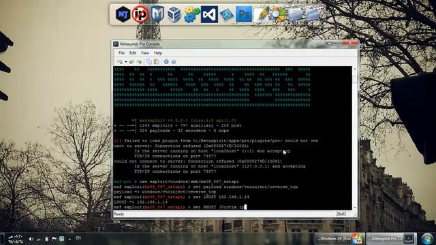The height and width of the screenshot is (245, 436).
Task: Click the 28x93 size indicator in status bar
Action: coord(341,214)
